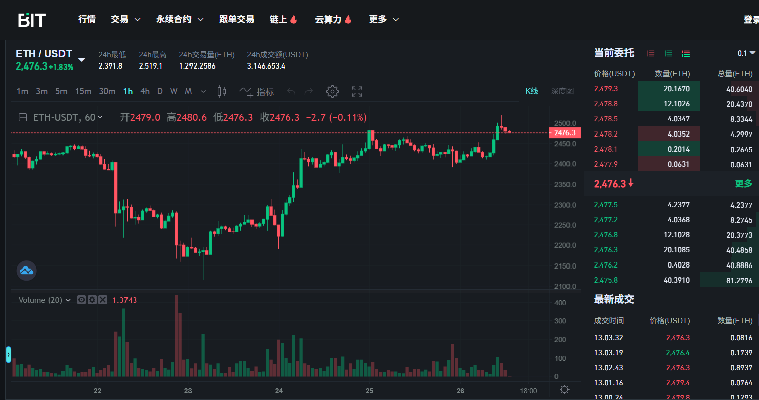The image size is (759, 400).
Task: Collapse the ETH-USDT chart legend
Action: pos(23,117)
